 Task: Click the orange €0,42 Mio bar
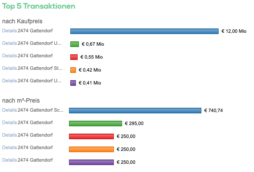[73, 70]
